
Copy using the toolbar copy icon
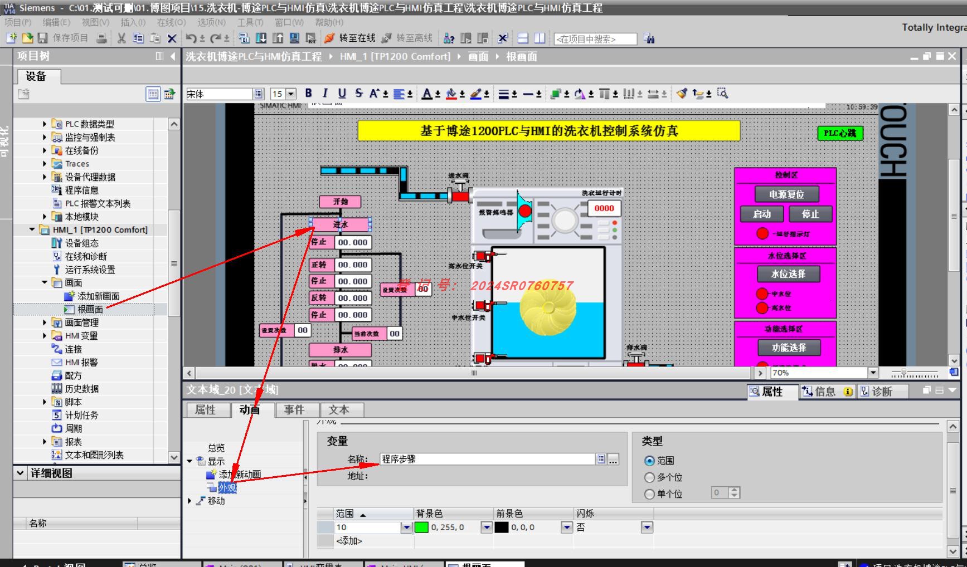pos(138,38)
